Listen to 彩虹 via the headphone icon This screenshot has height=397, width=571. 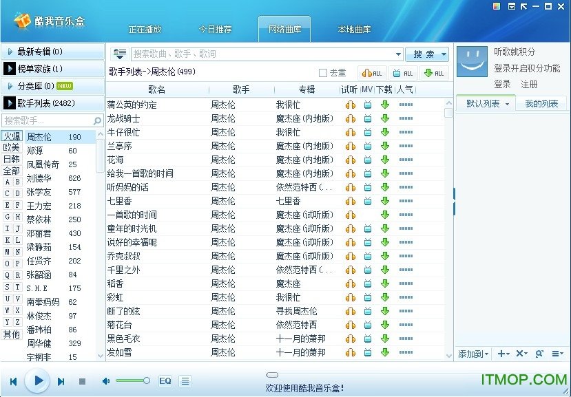tap(351, 298)
